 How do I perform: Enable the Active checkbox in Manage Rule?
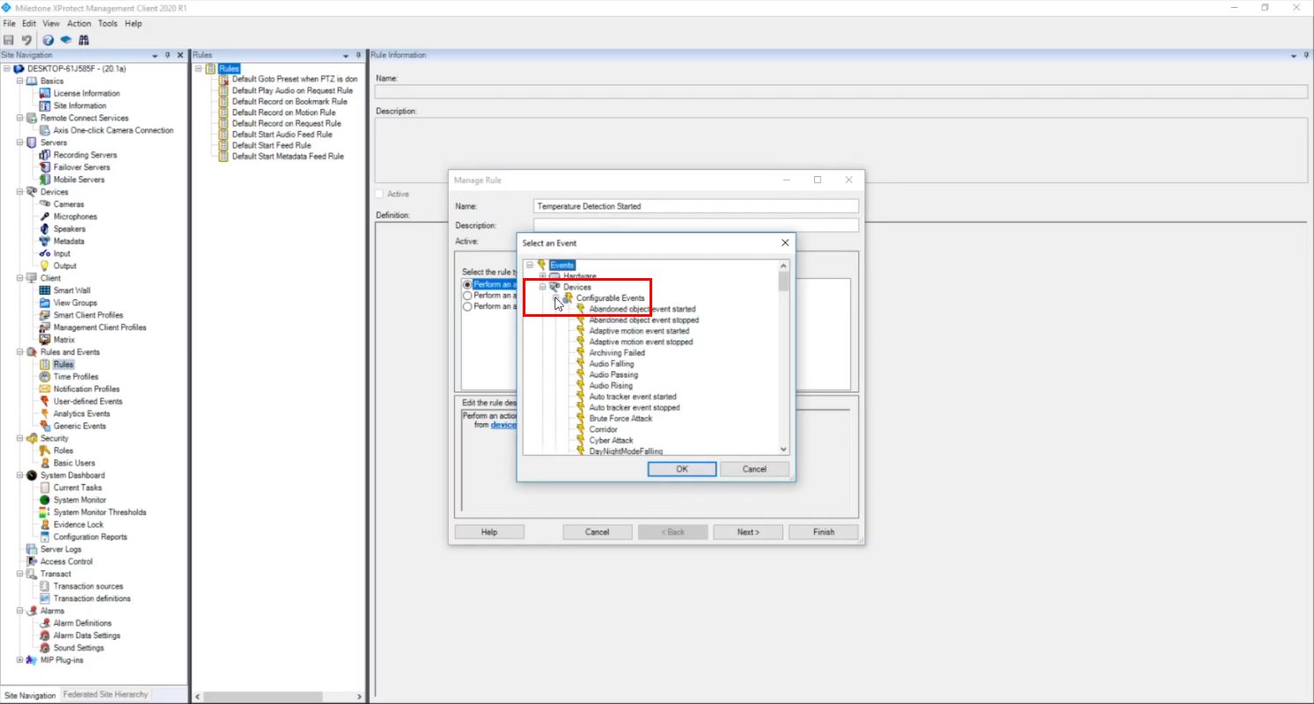click(378, 194)
